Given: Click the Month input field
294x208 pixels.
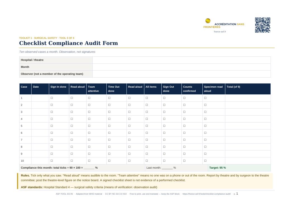Looking at the screenshot, I should [181, 67].
